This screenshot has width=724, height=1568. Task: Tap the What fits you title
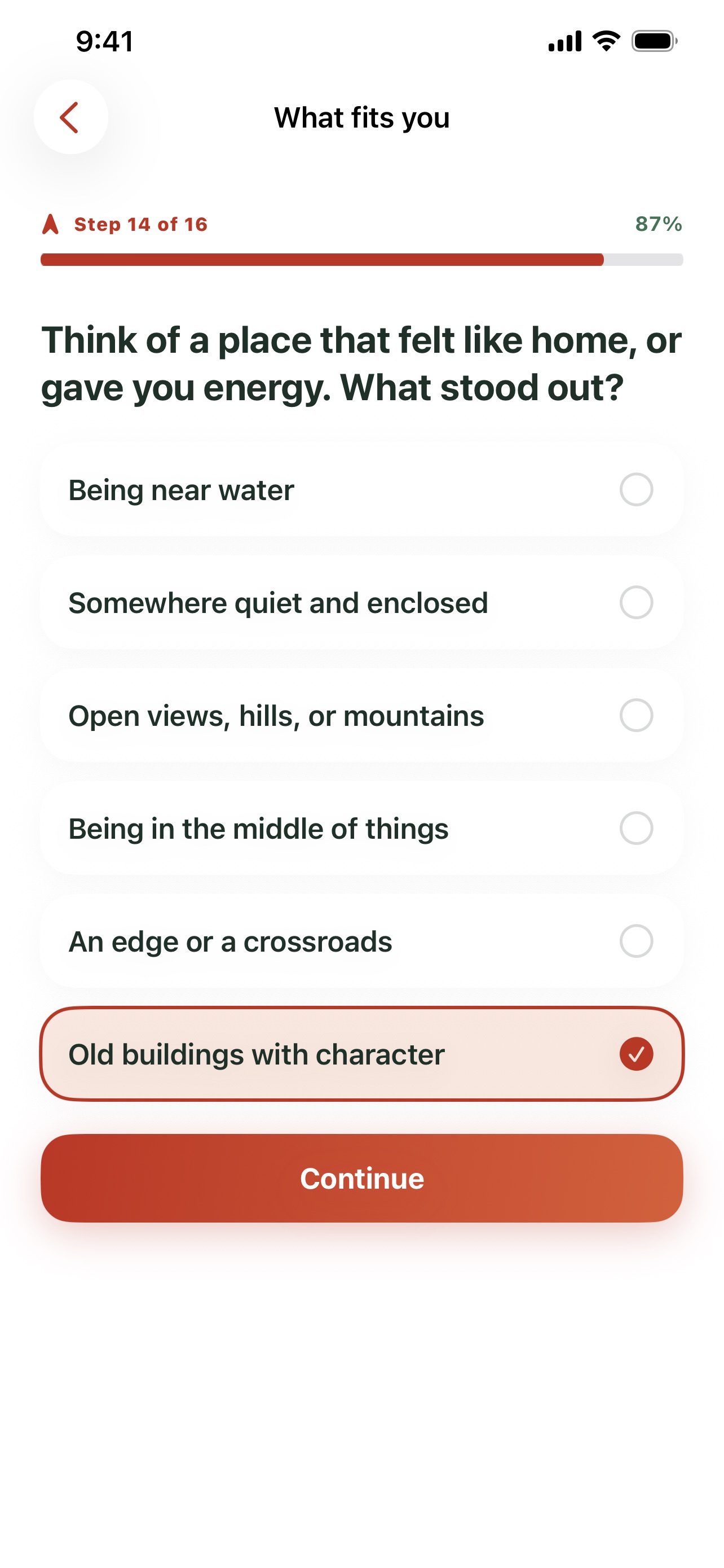pos(361,117)
